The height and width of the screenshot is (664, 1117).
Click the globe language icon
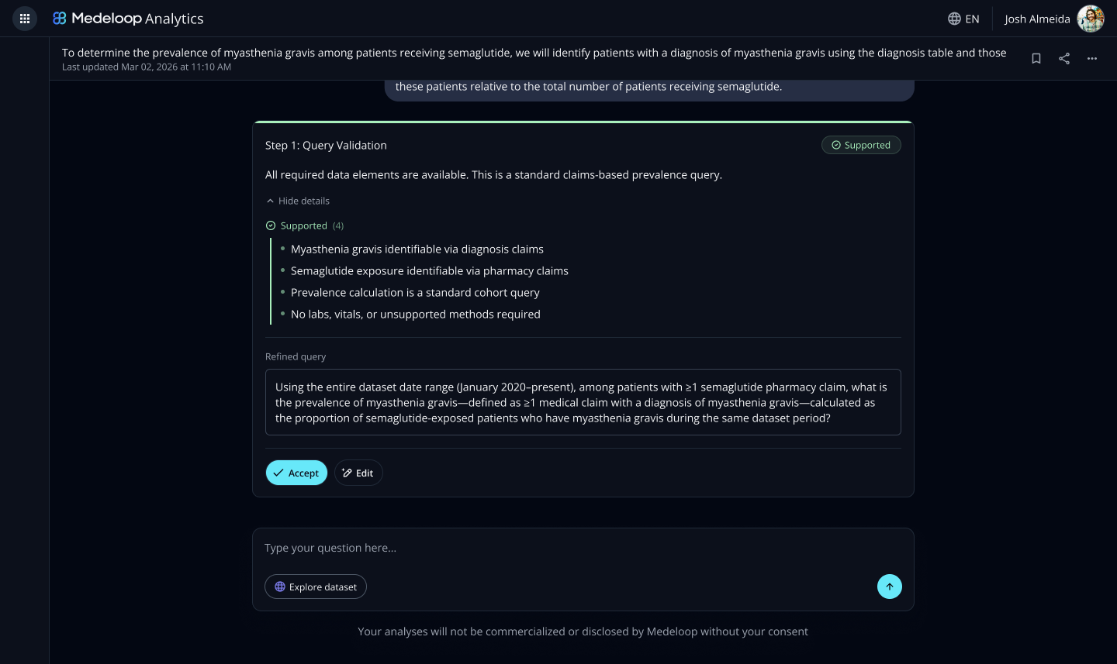coord(954,19)
